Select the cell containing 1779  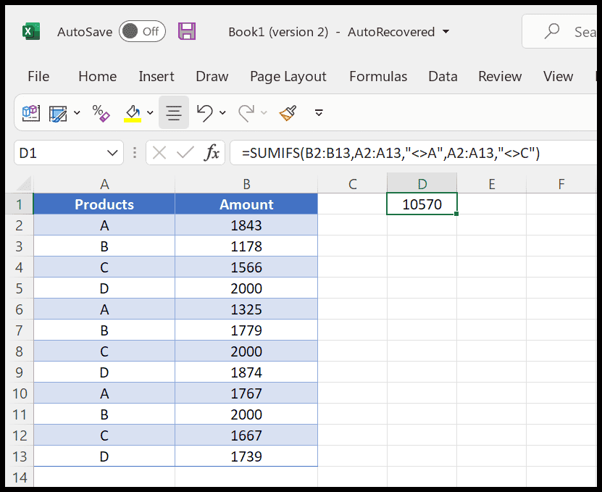[246, 330]
